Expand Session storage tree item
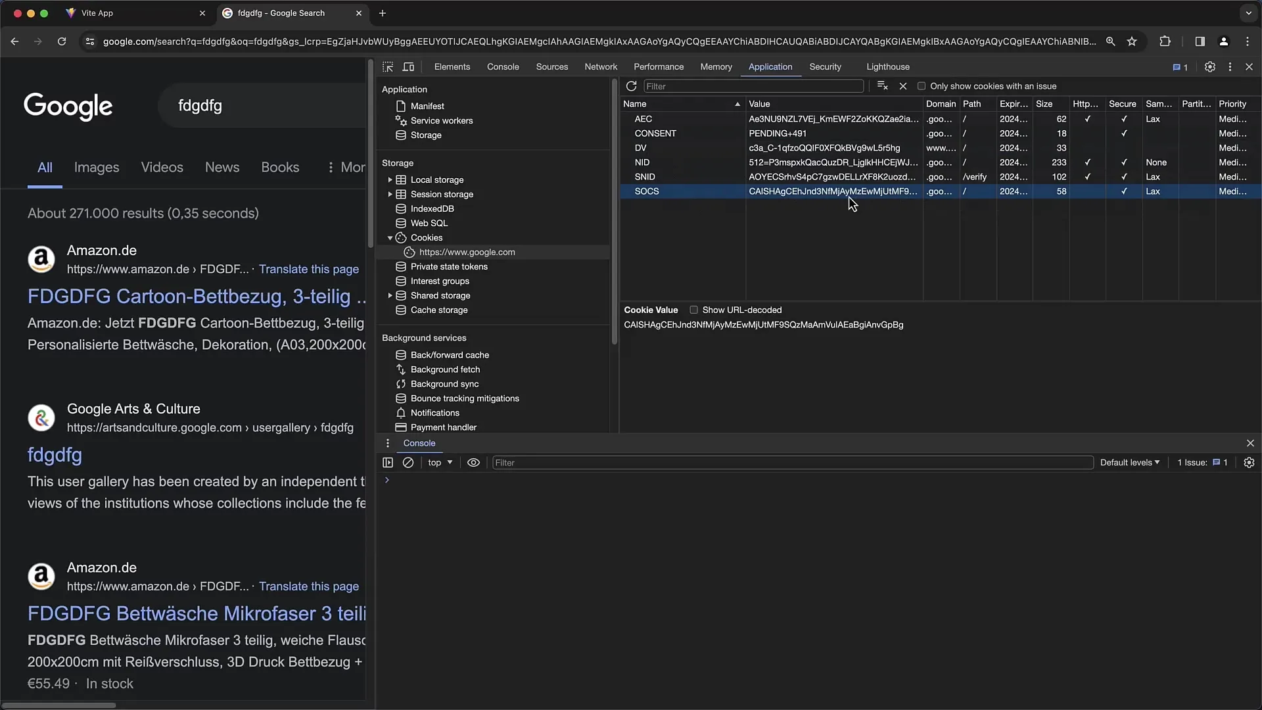Viewport: 1262px width, 710px height. (390, 195)
